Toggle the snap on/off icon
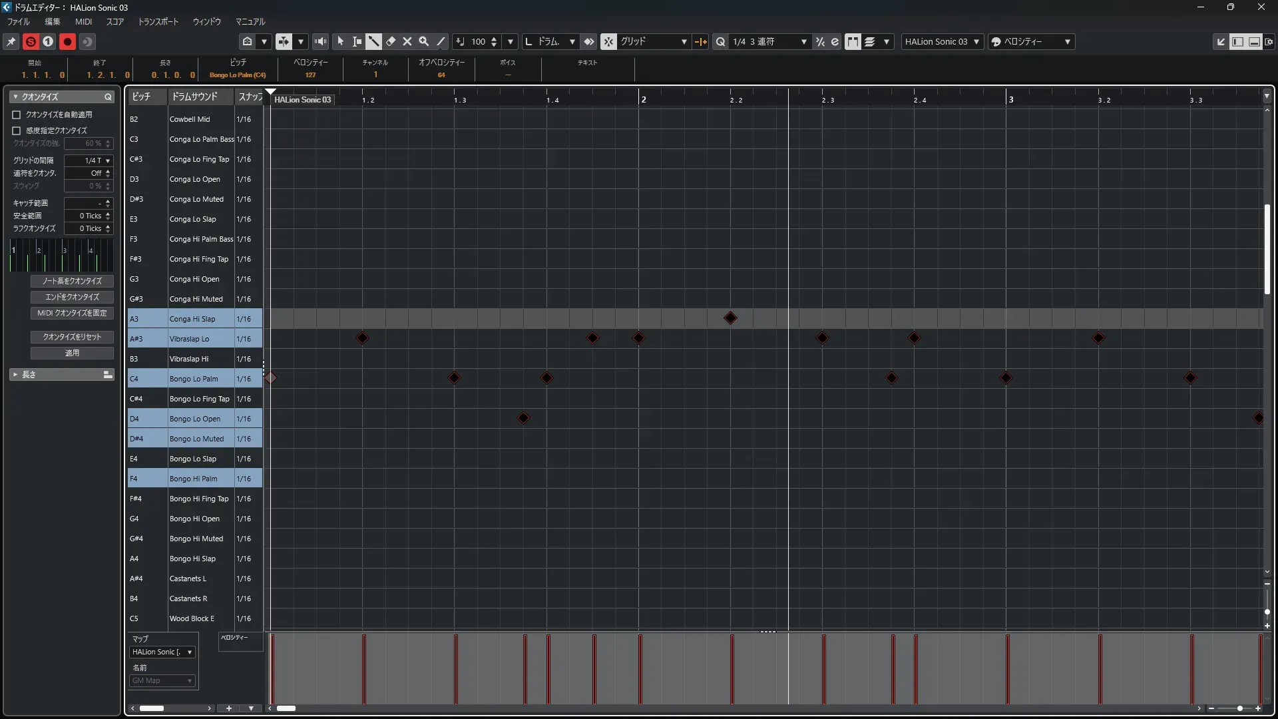 coord(608,41)
